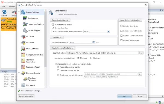
Task: Click the new log file name pattern field
Action: point(111,74)
